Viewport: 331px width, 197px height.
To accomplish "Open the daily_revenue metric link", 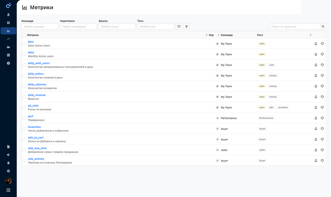I will pos(37,95).
